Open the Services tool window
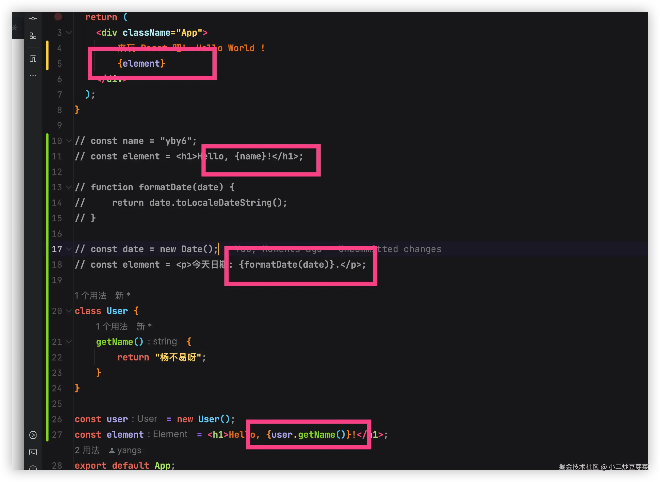Image resolution: width=660 pixels, height=482 pixels. pyautogui.click(x=33, y=435)
